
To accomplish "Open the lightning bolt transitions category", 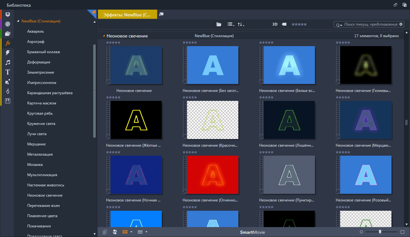I will pyautogui.click(x=8, y=53).
